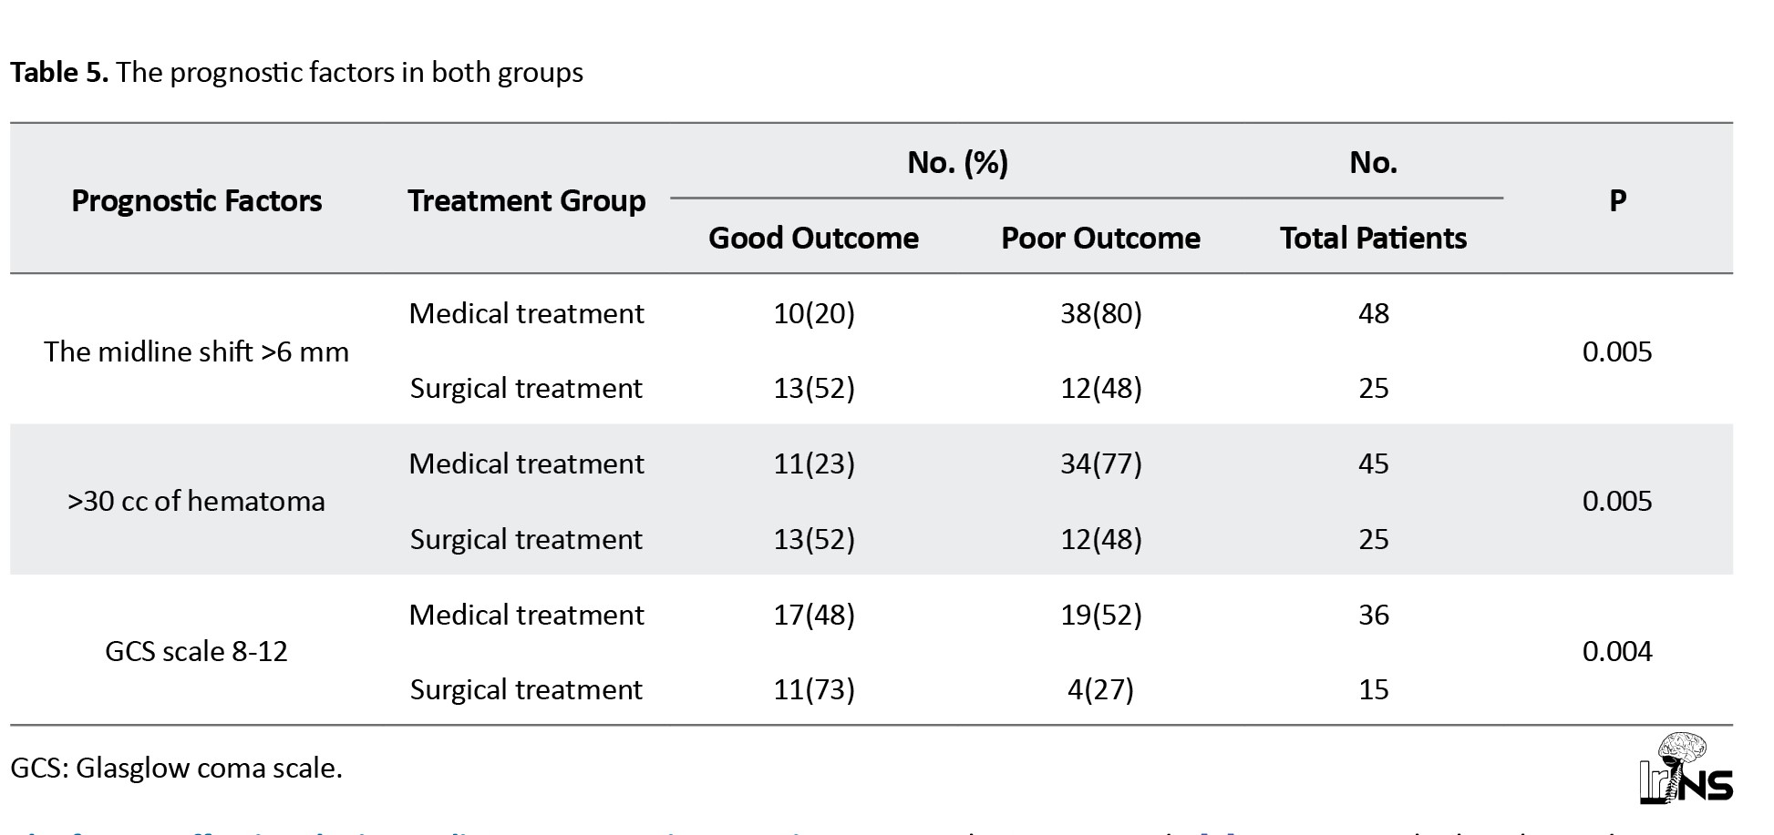Click the IrJNS brain logo icon
The image size is (1774, 835).
(1685, 769)
